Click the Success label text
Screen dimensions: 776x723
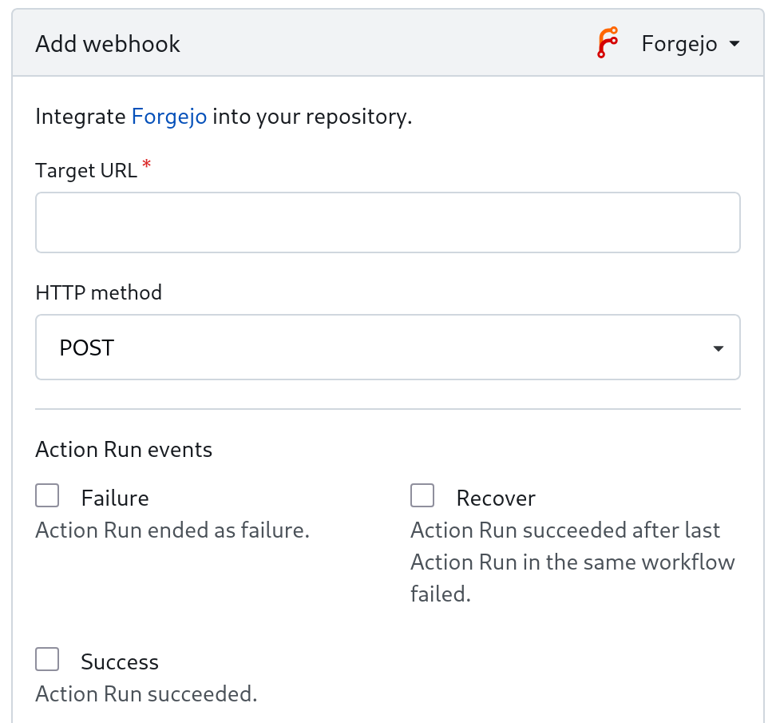(120, 662)
